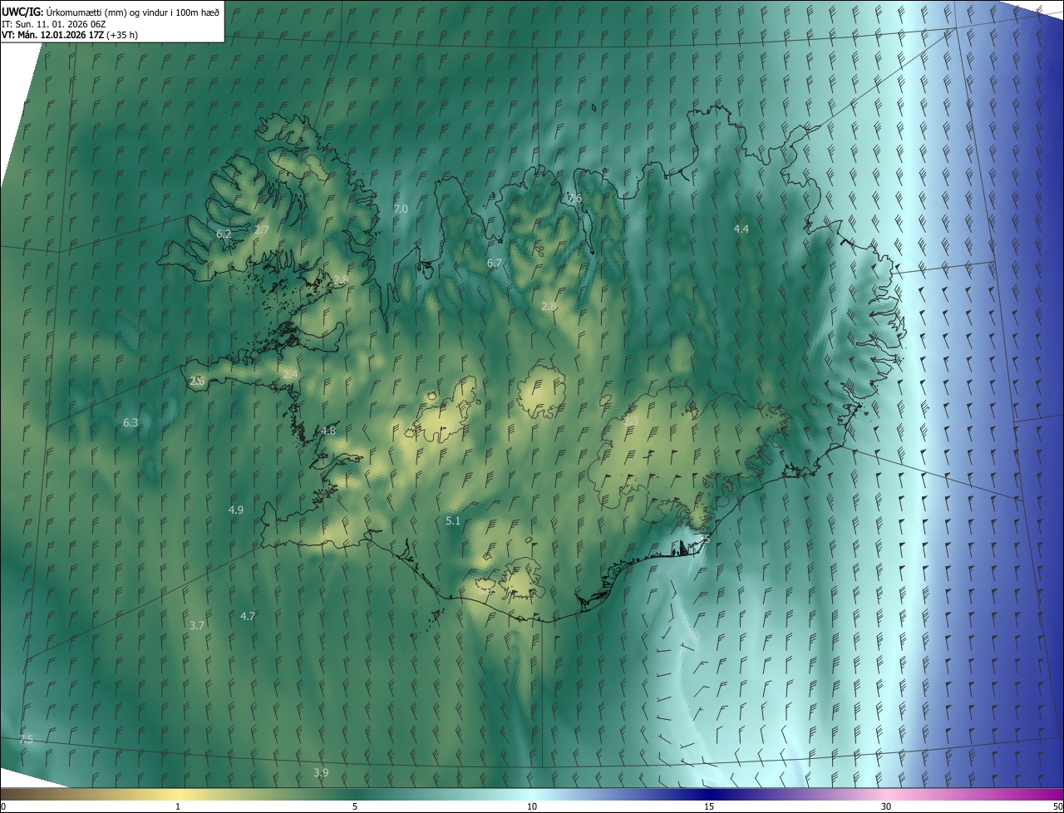Click the title text 'Úrkomumætti (mm) og vindur í 100m hæð'

[131, 11]
